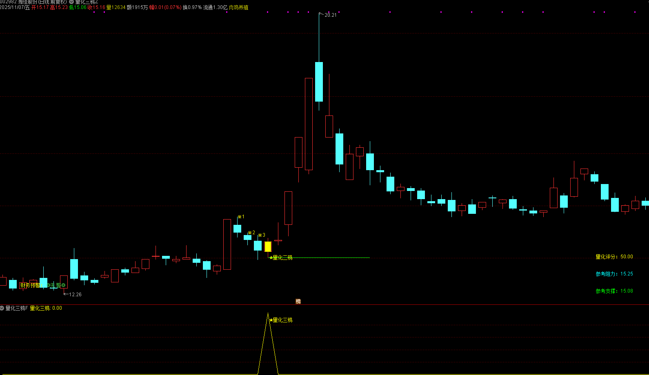Click the 开15.17 open price value

point(40,7)
